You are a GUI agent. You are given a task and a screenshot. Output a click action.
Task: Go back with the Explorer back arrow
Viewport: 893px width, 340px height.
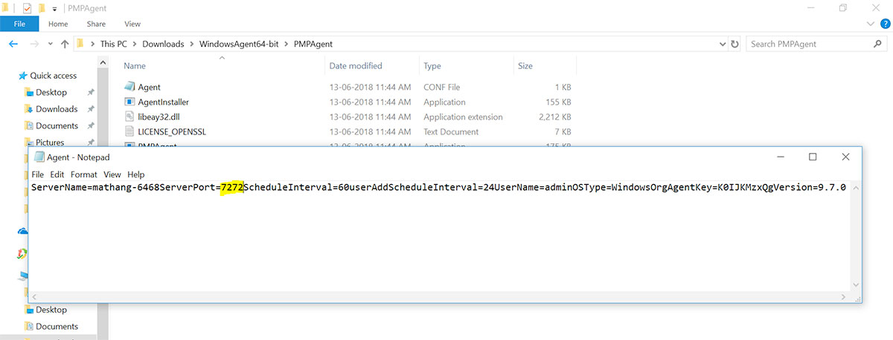(x=13, y=44)
